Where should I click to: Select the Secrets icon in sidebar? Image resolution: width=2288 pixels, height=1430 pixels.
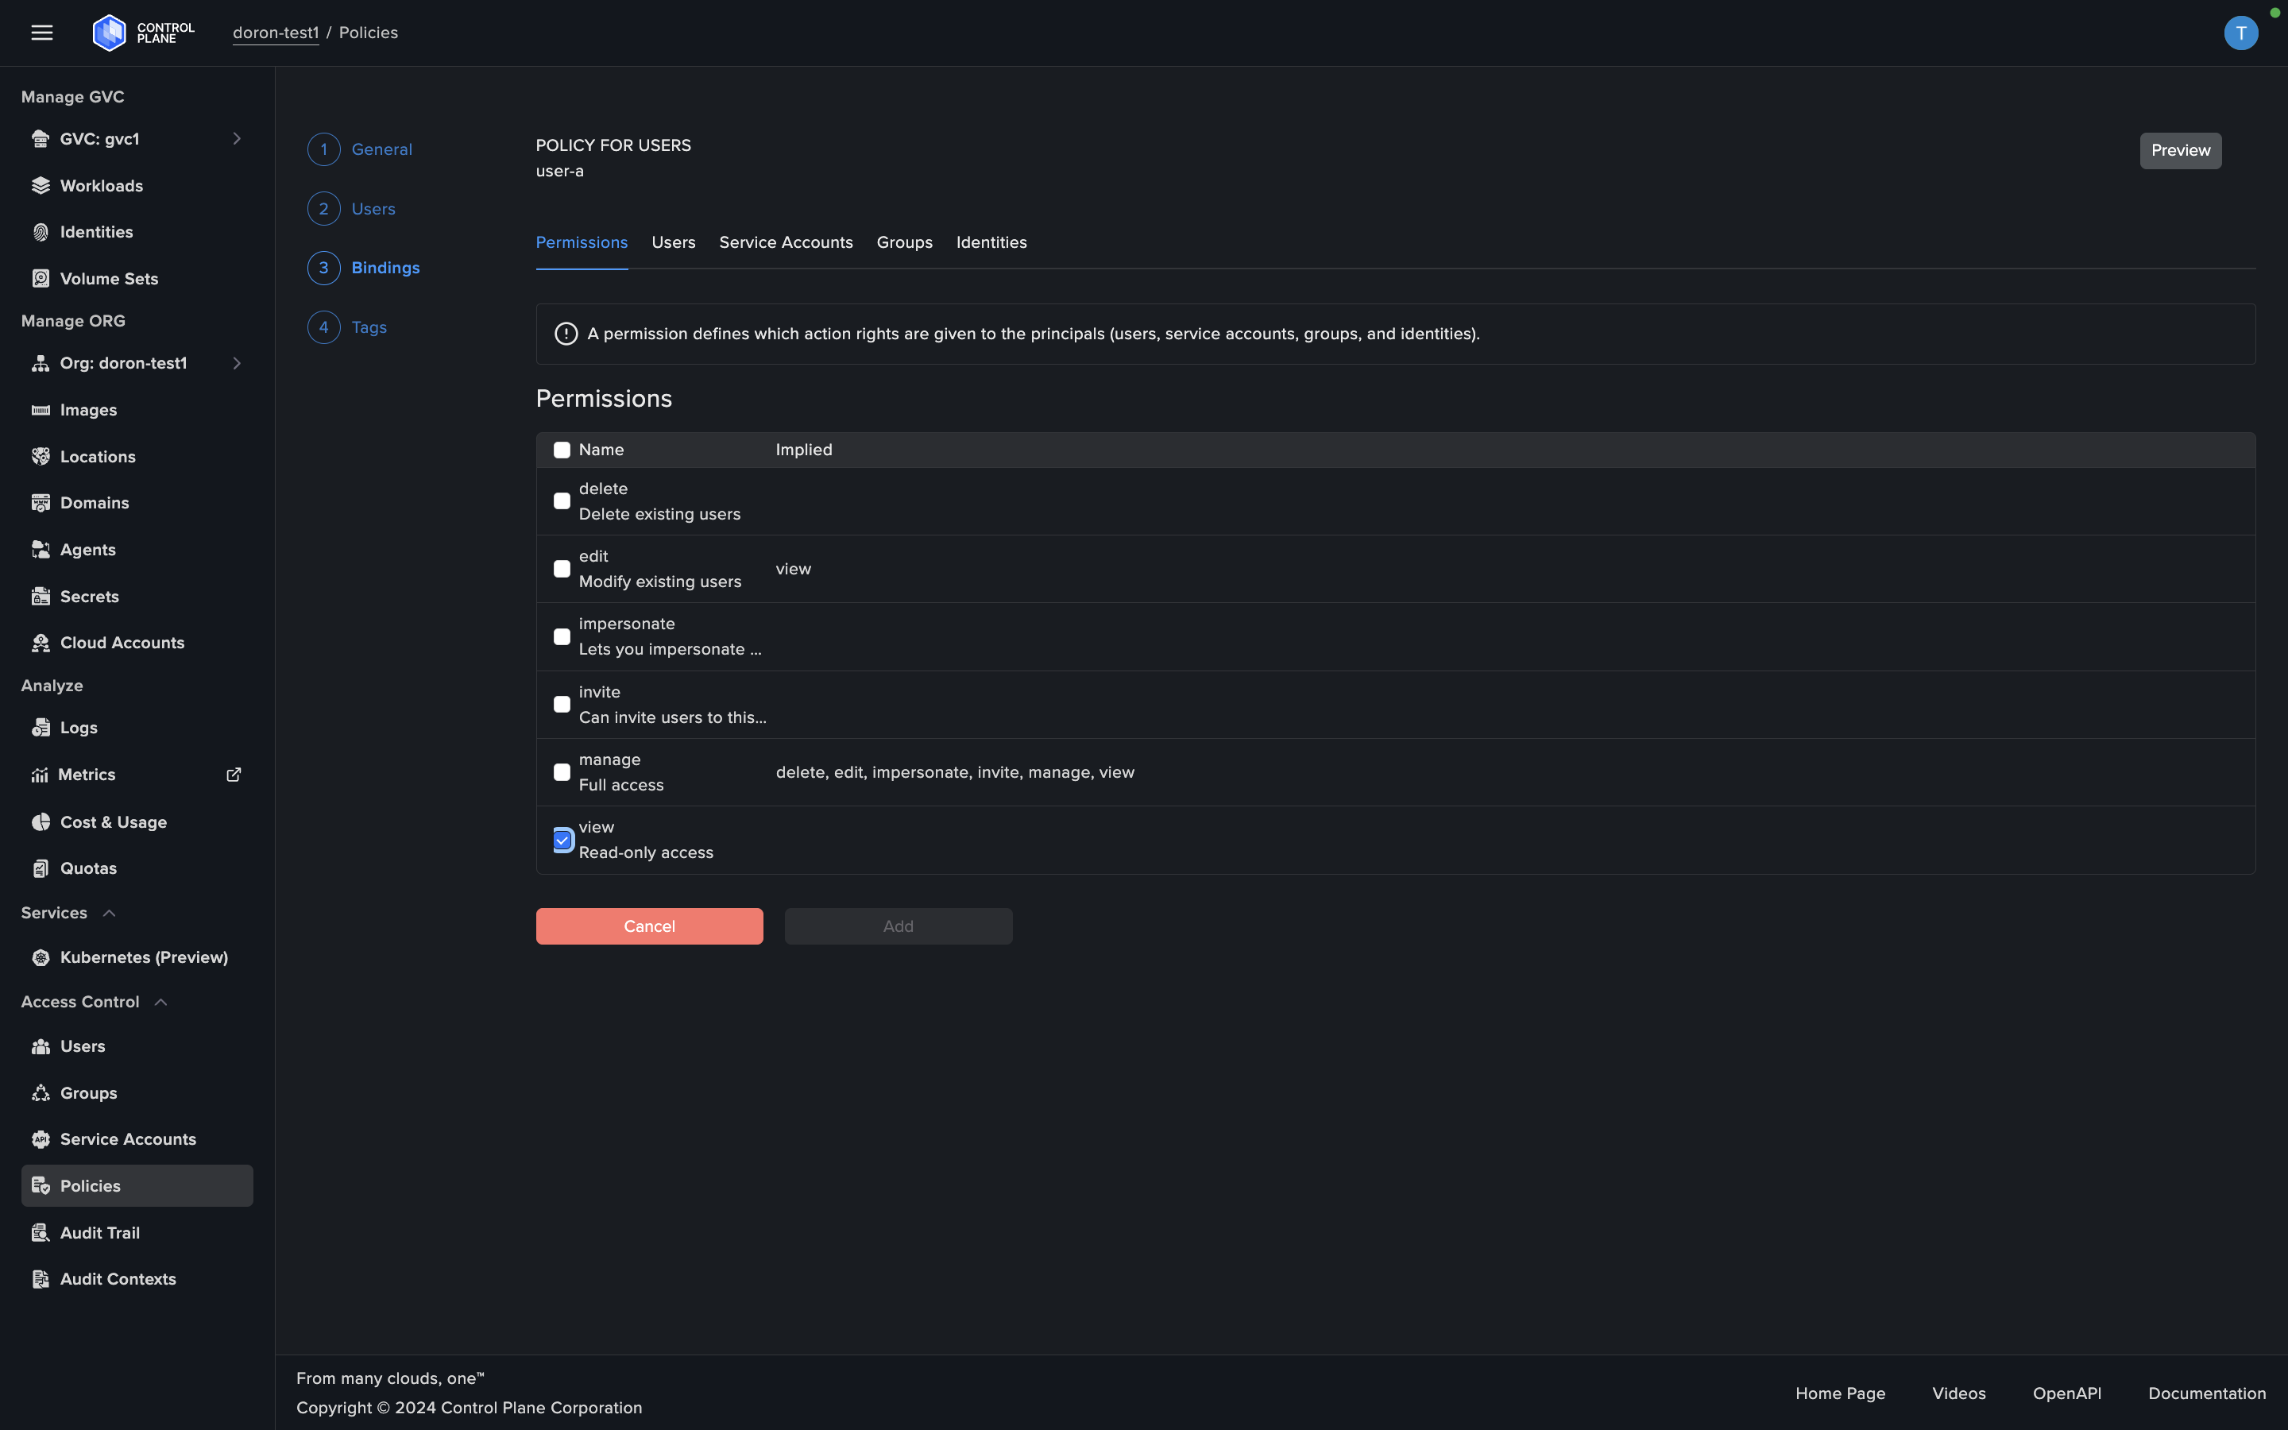(x=41, y=596)
